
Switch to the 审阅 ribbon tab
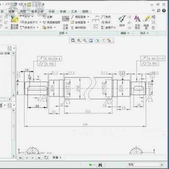pyautogui.click(x=63, y=11)
